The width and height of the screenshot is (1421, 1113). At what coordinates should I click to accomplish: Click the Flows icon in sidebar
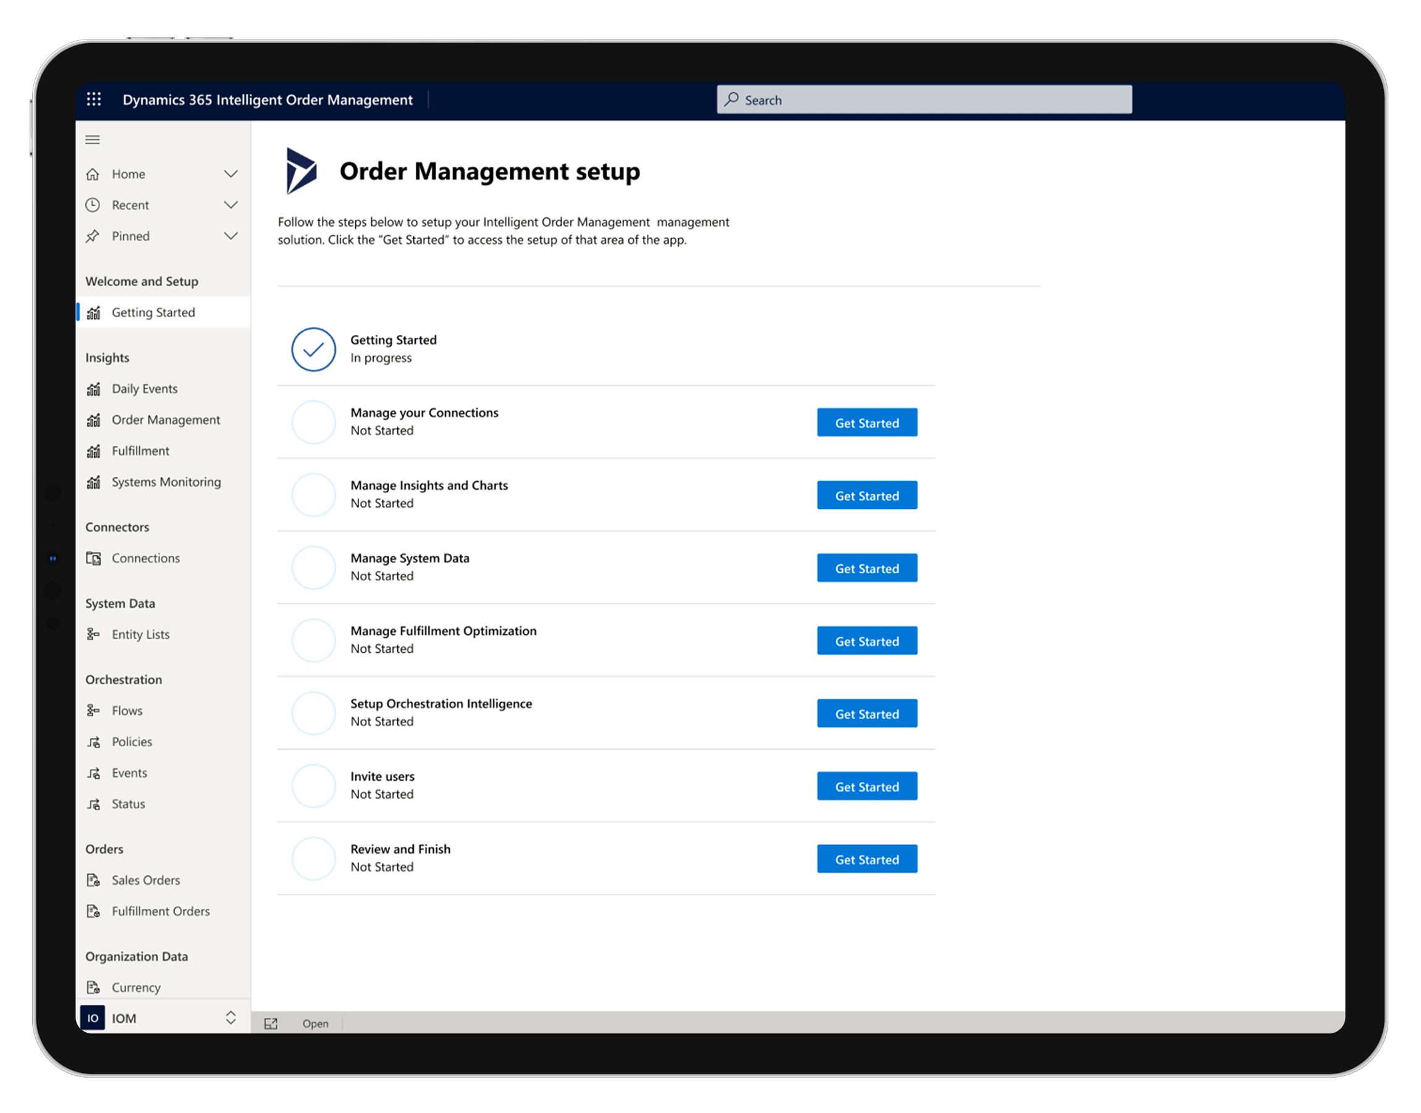point(93,710)
